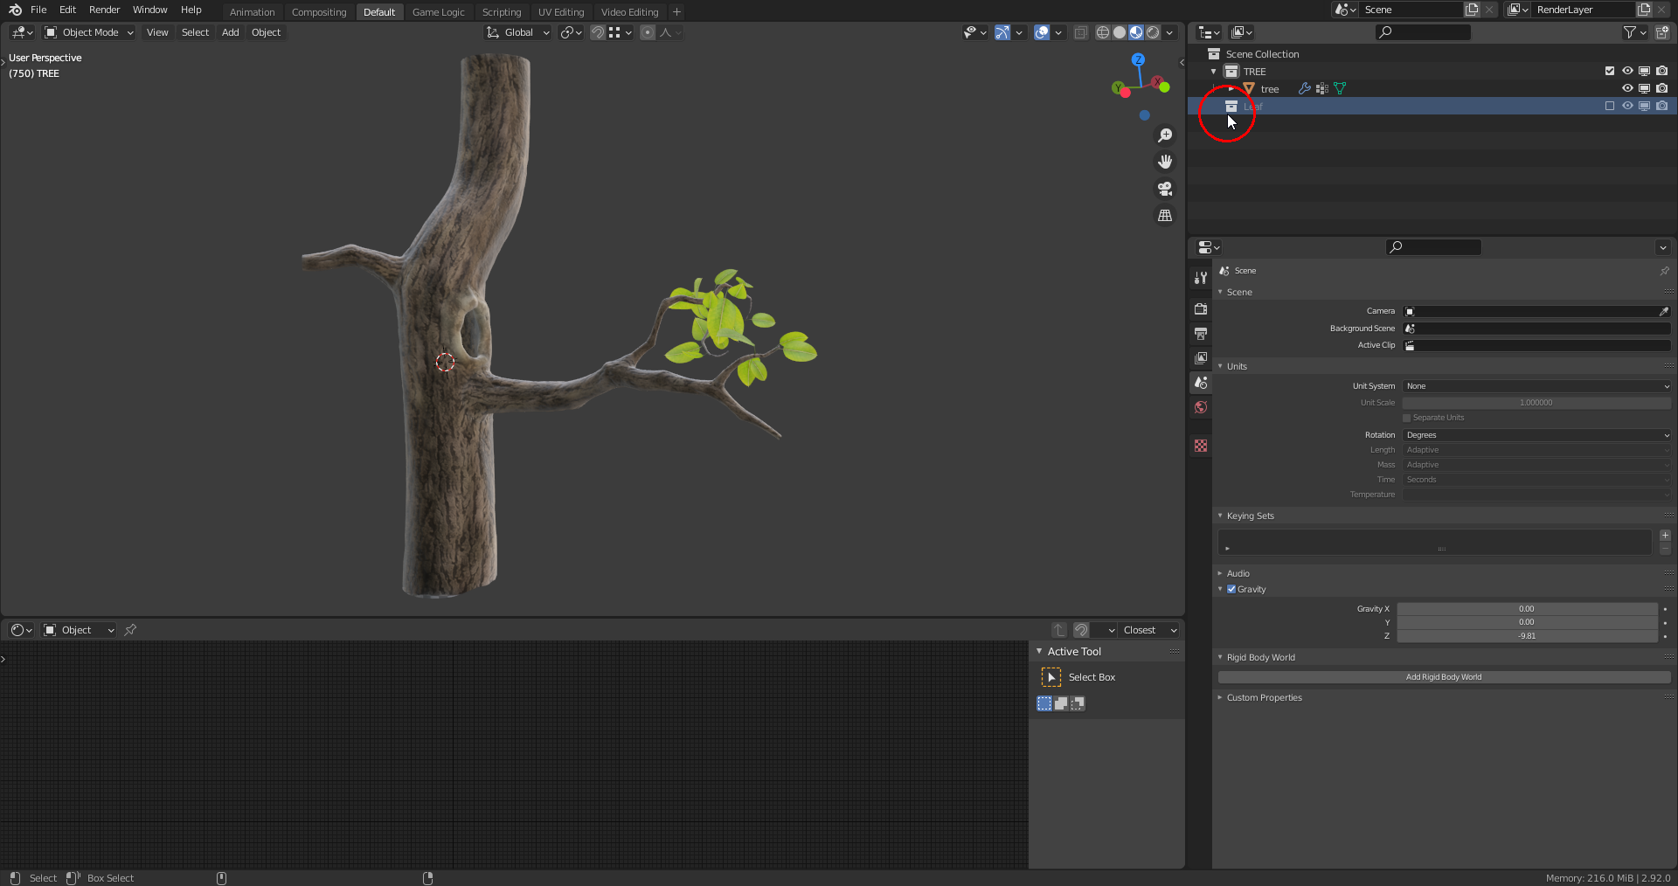
Task: Open the Object Mode dropdown
Action: pos(89,32)
